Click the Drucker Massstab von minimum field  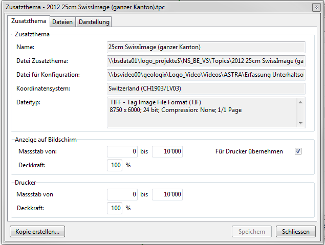pos(123,194)
